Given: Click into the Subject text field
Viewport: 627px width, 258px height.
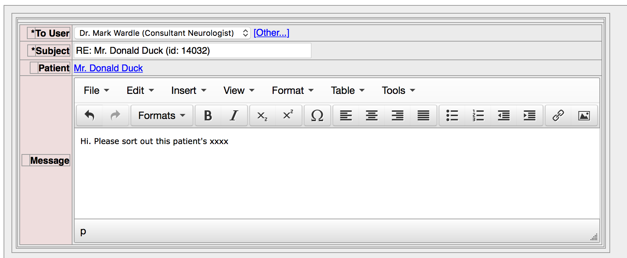Looking at the screenshot, I should coord(192,51).
